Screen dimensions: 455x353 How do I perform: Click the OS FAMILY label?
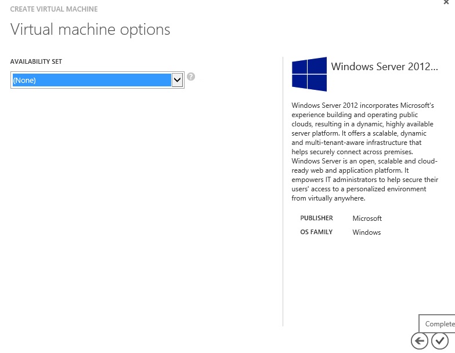(316, 232)
